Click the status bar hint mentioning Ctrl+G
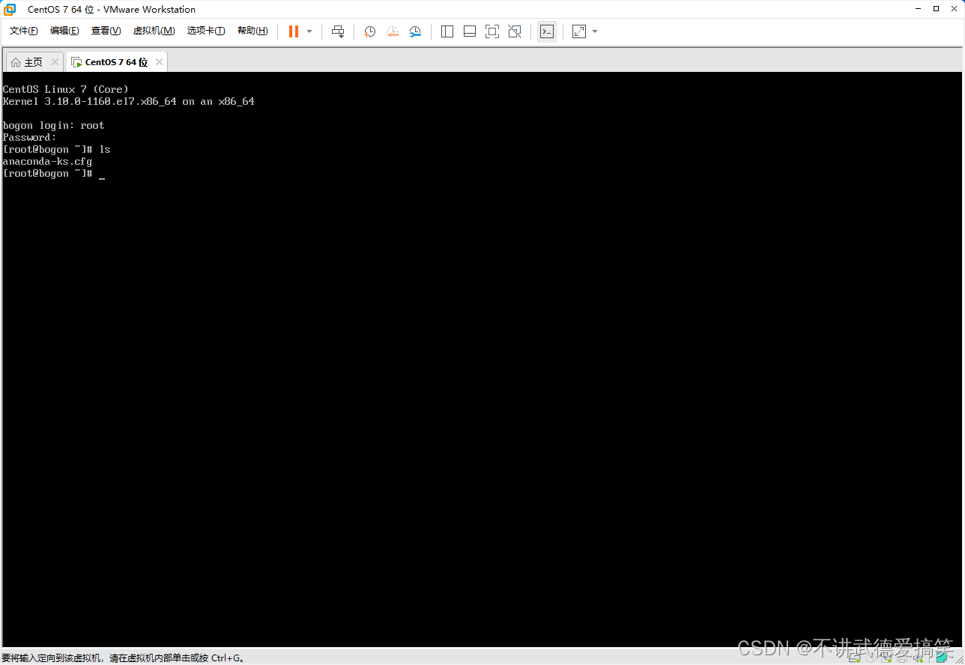 (x=123, y=658)
